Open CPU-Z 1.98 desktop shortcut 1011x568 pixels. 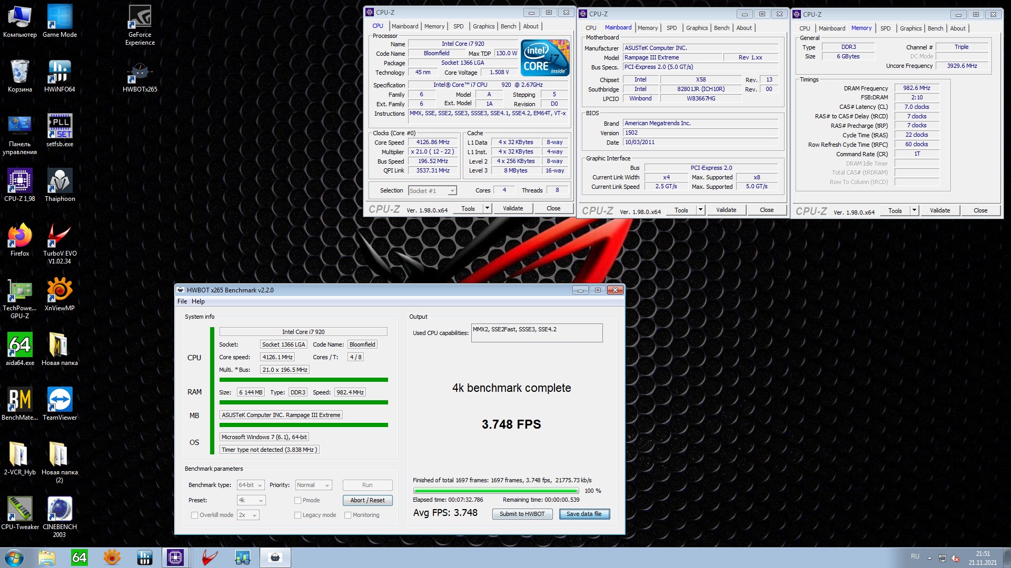coord(19,185)
